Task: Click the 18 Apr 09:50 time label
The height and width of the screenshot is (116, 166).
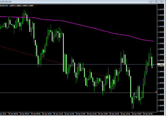Action: [x=36, y=114]
